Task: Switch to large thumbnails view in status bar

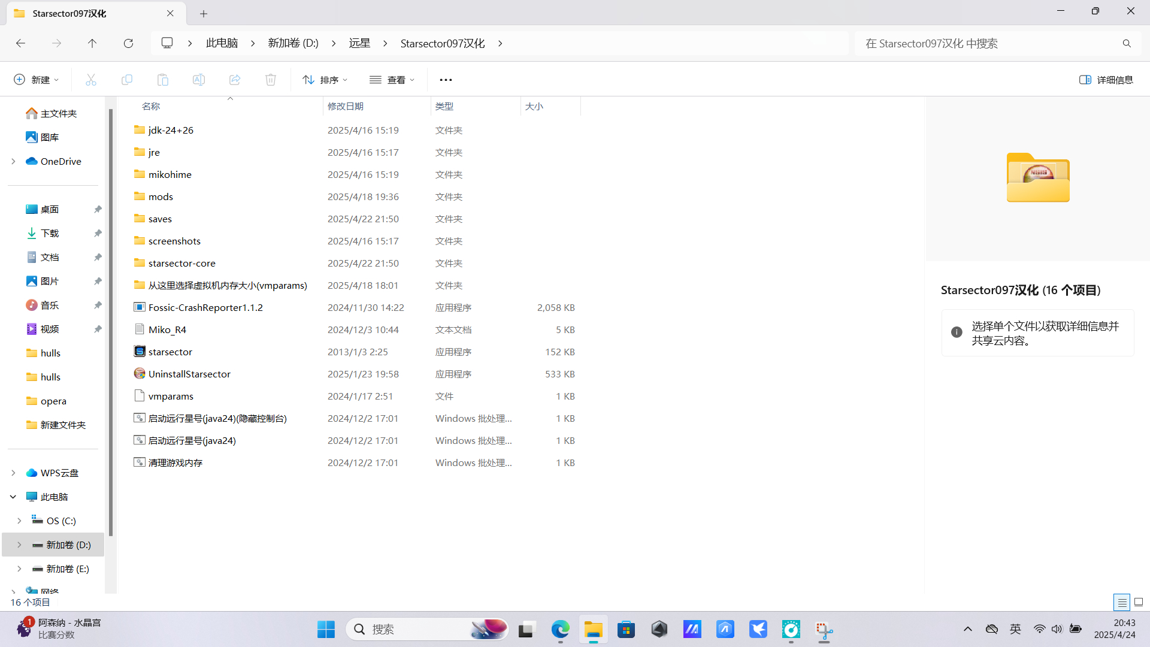Action: click(x=1139, y=602)
